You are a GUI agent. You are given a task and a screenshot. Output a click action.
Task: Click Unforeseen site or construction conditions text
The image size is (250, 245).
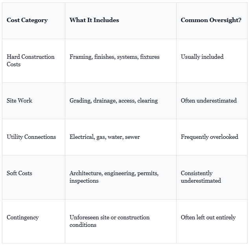(x=110, y=221)
